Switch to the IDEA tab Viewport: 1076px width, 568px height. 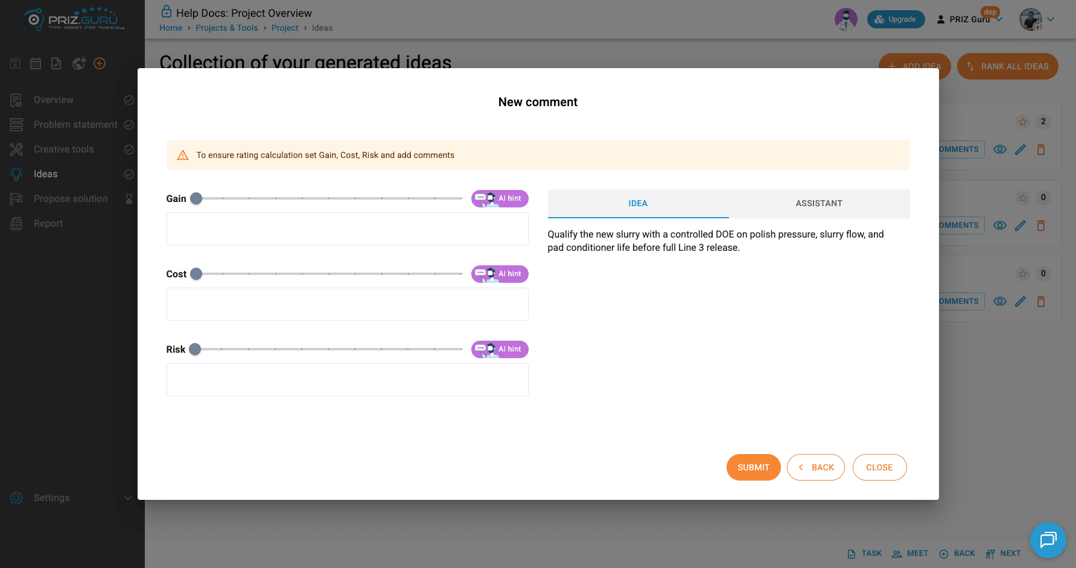point(638,204)
